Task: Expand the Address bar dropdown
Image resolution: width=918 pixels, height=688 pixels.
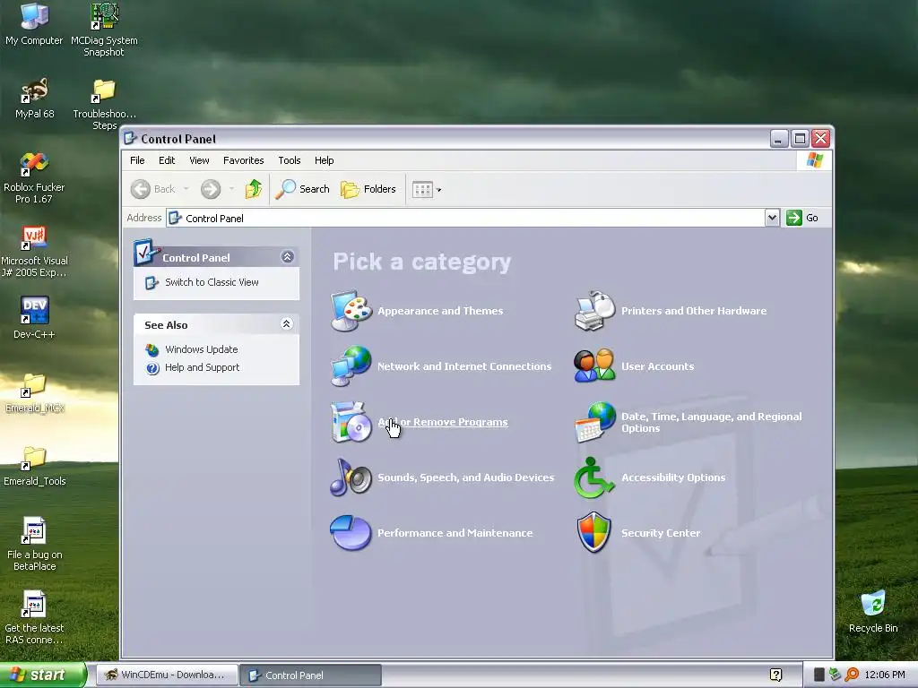Action: tap(772, 218)
